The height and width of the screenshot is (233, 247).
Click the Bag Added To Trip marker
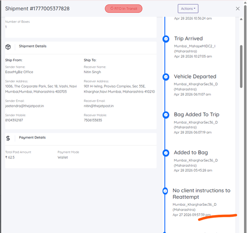[x=166, y=115]
